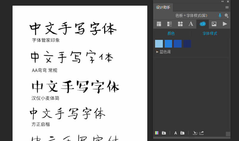Click the handwriting sample above AA弯弯 常规
239x141 pixels.
click(x=72, y=57)
